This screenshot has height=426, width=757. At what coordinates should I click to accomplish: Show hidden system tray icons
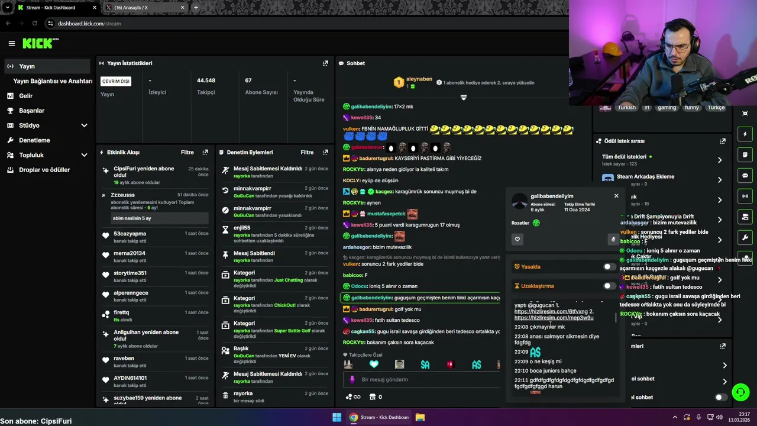pos(675,417)
